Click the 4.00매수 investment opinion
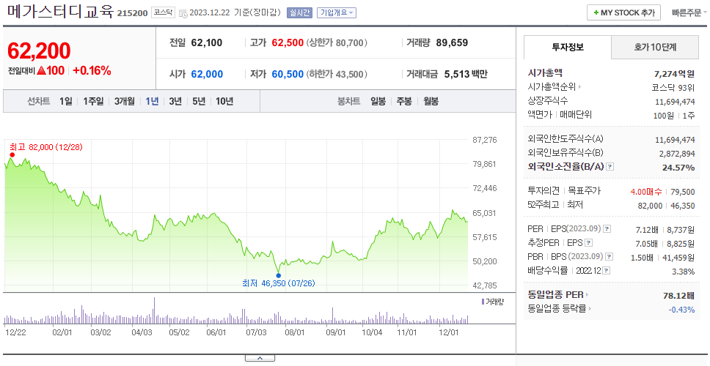The width and height of the screenshot is (710, 366). pos(646,192)
